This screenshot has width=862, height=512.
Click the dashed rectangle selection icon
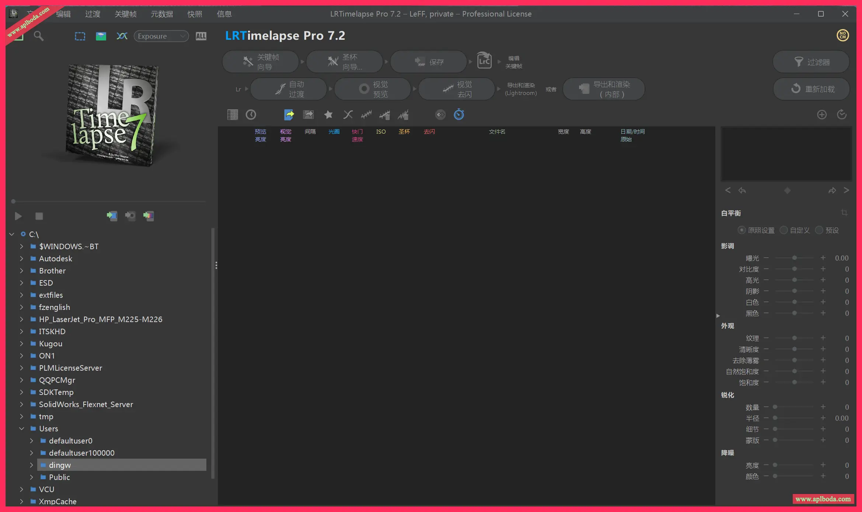80,36
